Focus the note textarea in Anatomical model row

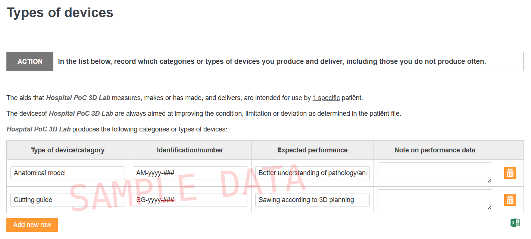(x=434, y=173)
